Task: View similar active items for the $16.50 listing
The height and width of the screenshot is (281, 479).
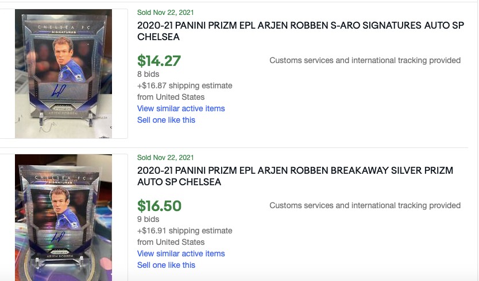Action: pos(181,253)
